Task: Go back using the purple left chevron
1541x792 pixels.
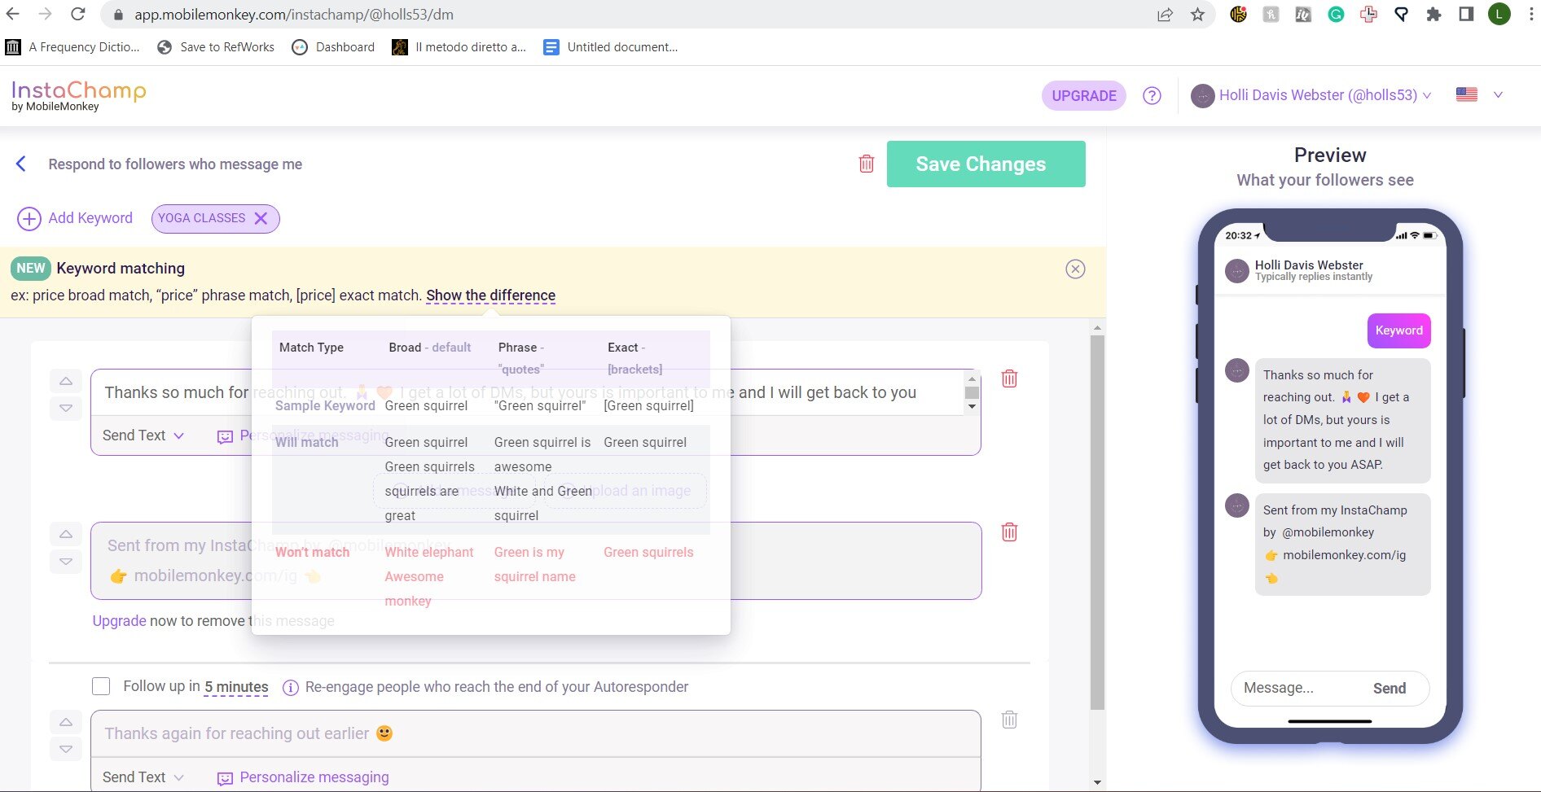Action: pyautogui.click(x=21, y=164)
